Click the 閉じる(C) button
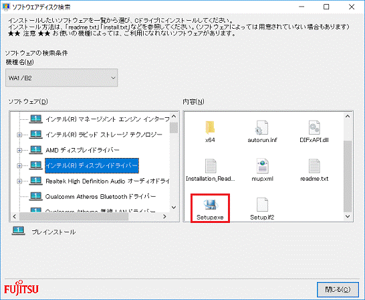The width and height of the screenshot is (365, 300). [x=338, y=289]
